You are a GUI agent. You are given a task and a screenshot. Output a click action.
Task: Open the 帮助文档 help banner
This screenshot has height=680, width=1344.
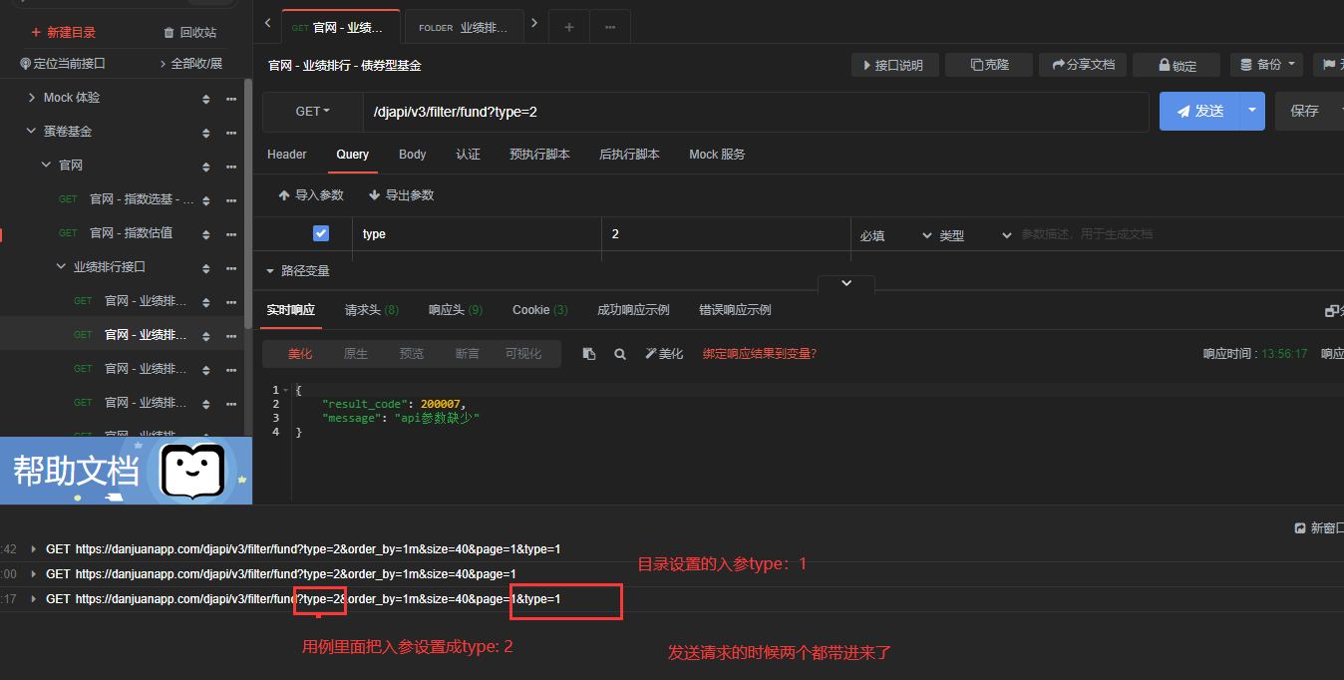126,471
